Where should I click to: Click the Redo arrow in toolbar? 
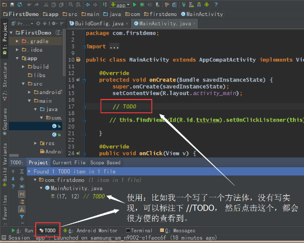tap(37, 4)
